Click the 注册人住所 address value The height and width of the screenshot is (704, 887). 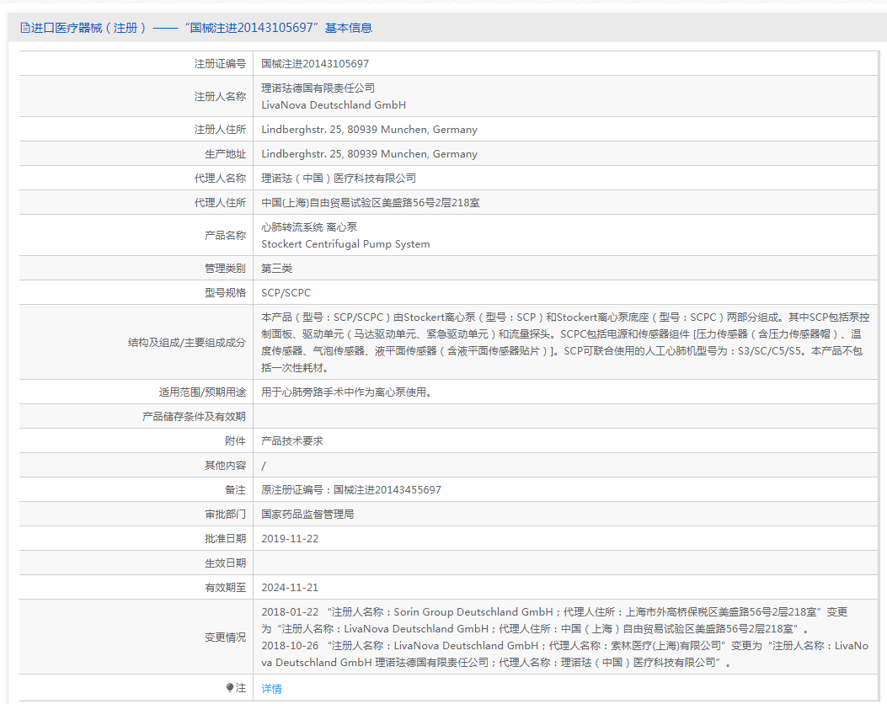click(370, 130)
